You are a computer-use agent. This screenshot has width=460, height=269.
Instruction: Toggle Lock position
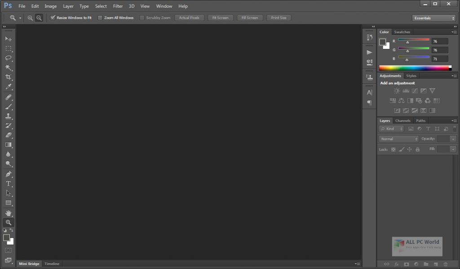click(409, 149)
